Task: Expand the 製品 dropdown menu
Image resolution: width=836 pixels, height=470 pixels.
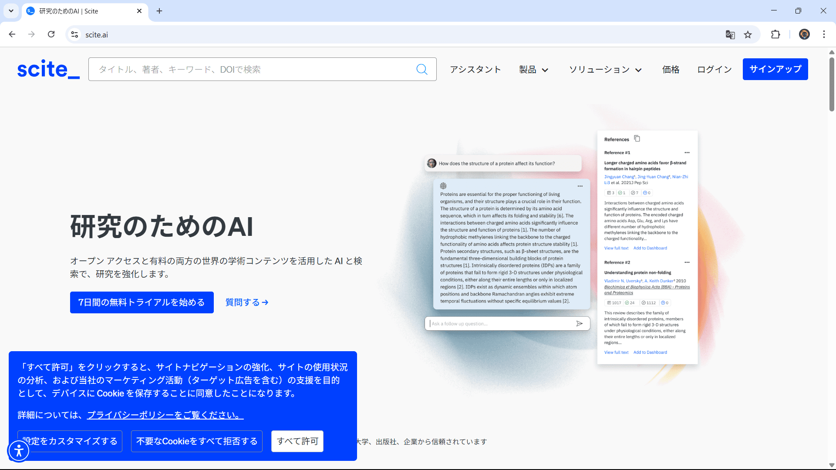Action: (533, 70)
